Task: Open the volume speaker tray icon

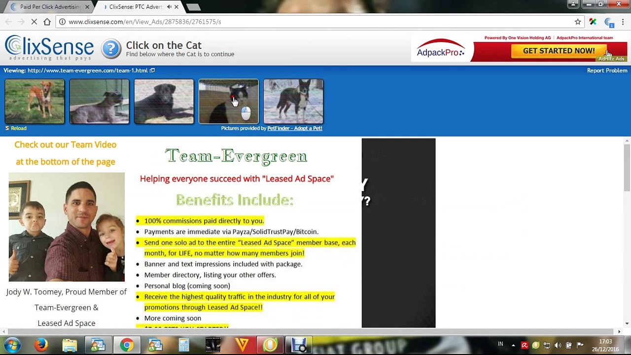Action: tap(558, 345)
